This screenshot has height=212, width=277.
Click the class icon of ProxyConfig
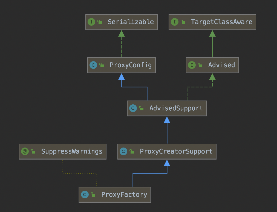[93, 65]
